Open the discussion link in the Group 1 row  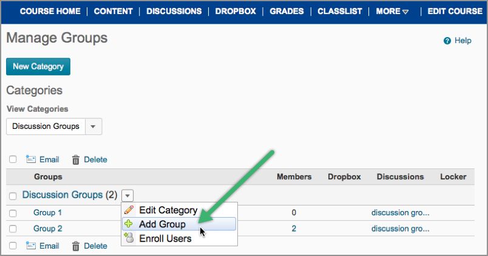tap(400, 213)
